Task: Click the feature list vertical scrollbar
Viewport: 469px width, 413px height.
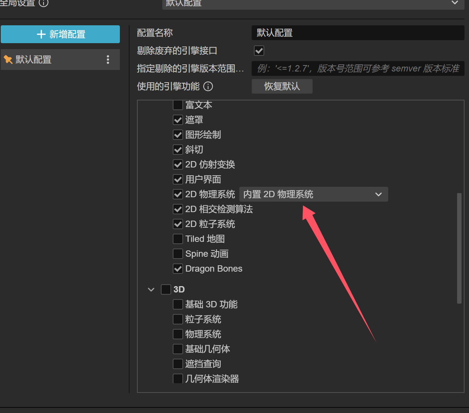Action: click(x=459, y=248)
